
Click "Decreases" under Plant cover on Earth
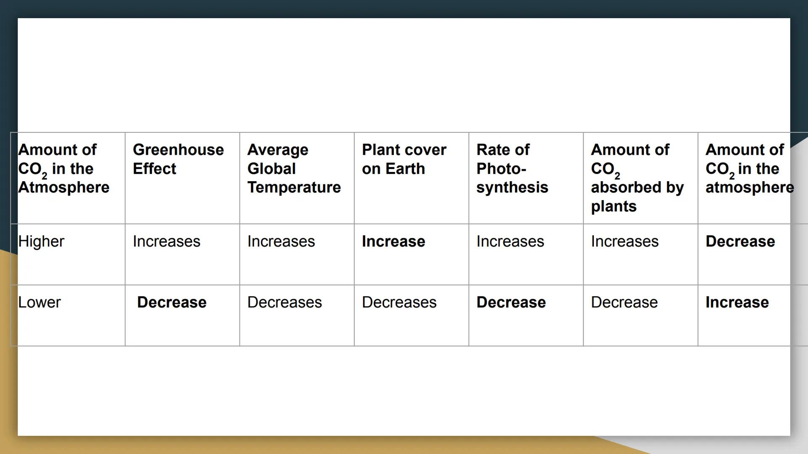(399, 303)
